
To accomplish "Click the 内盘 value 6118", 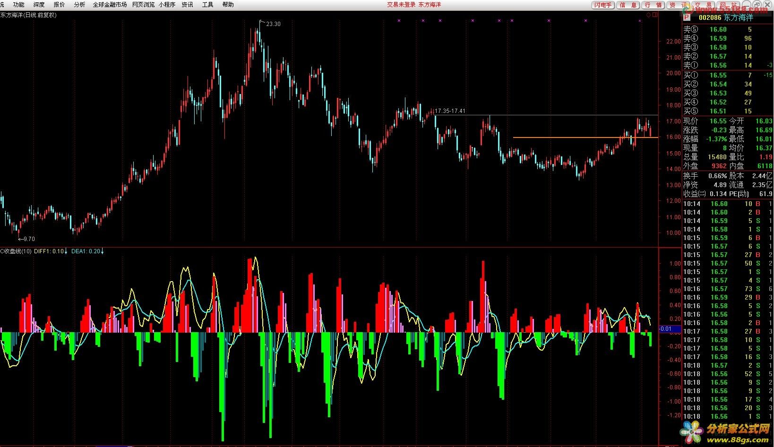I will (x=765, y=166).
